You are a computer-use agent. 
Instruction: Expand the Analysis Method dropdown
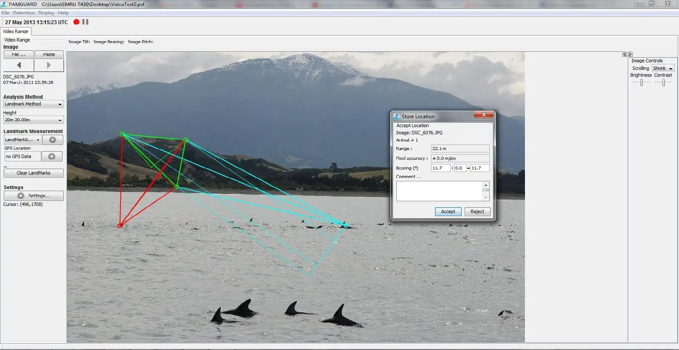coord(34,104)
